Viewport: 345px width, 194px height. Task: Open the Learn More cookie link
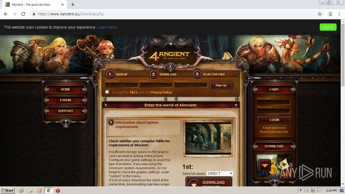click(107, 27)
